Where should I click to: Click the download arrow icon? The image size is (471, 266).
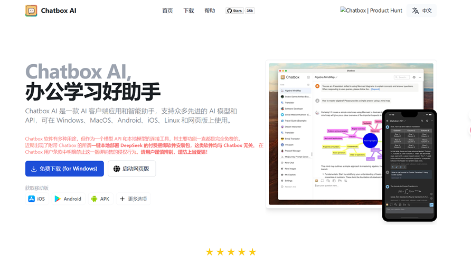click(34, 169)
